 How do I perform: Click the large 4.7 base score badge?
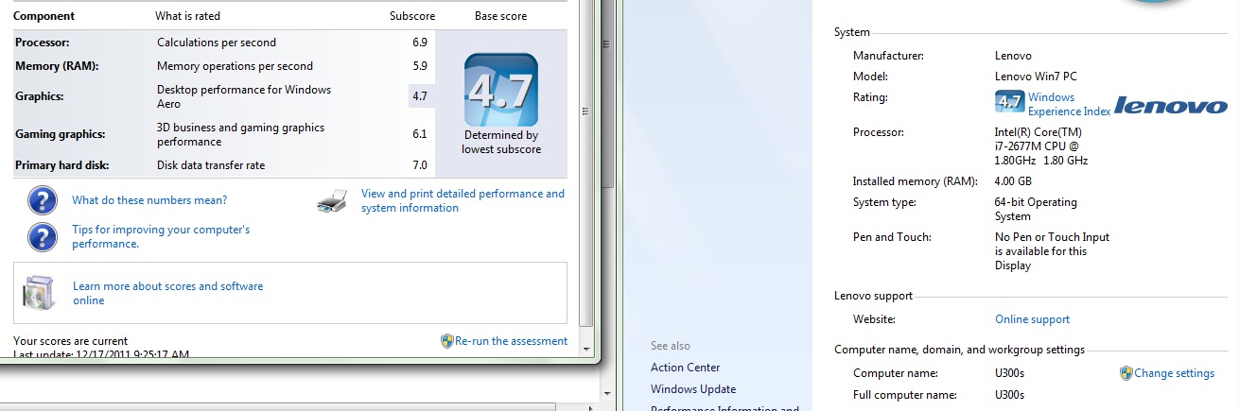(501, 90)
